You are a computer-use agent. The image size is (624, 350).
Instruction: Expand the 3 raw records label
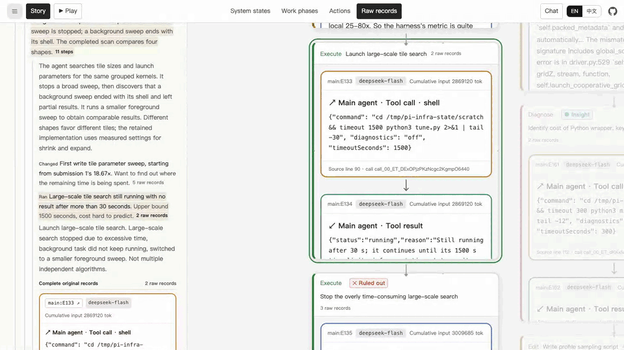coord(335,308)
